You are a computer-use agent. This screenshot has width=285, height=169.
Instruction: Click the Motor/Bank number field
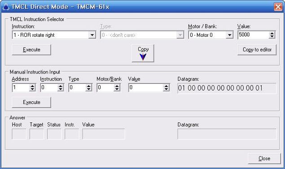105,88
